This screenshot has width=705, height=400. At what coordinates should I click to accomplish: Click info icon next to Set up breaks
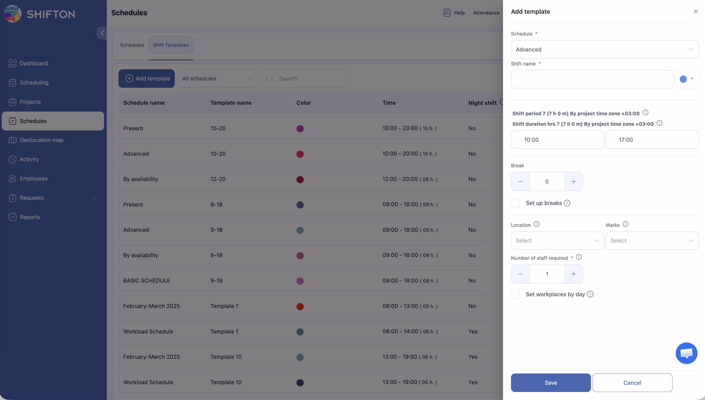tap(567, 203)
